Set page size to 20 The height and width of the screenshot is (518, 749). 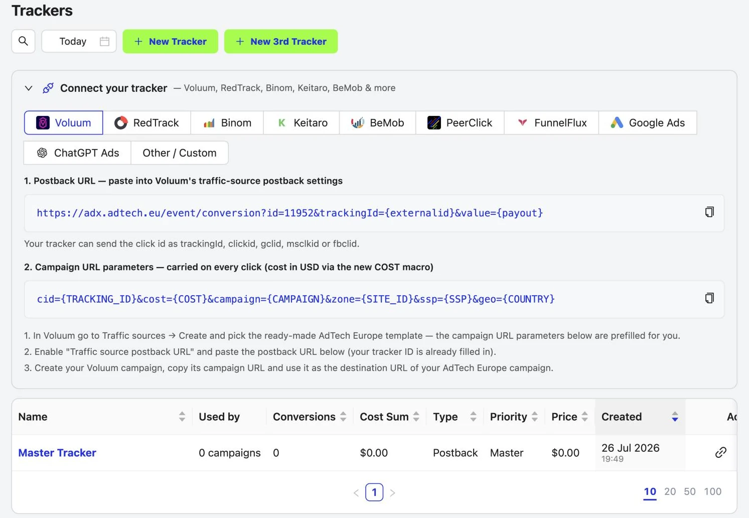tap(670, 492)
